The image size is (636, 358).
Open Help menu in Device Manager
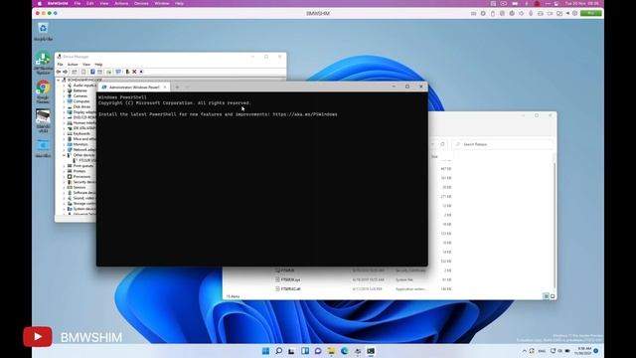click(98, 65)
